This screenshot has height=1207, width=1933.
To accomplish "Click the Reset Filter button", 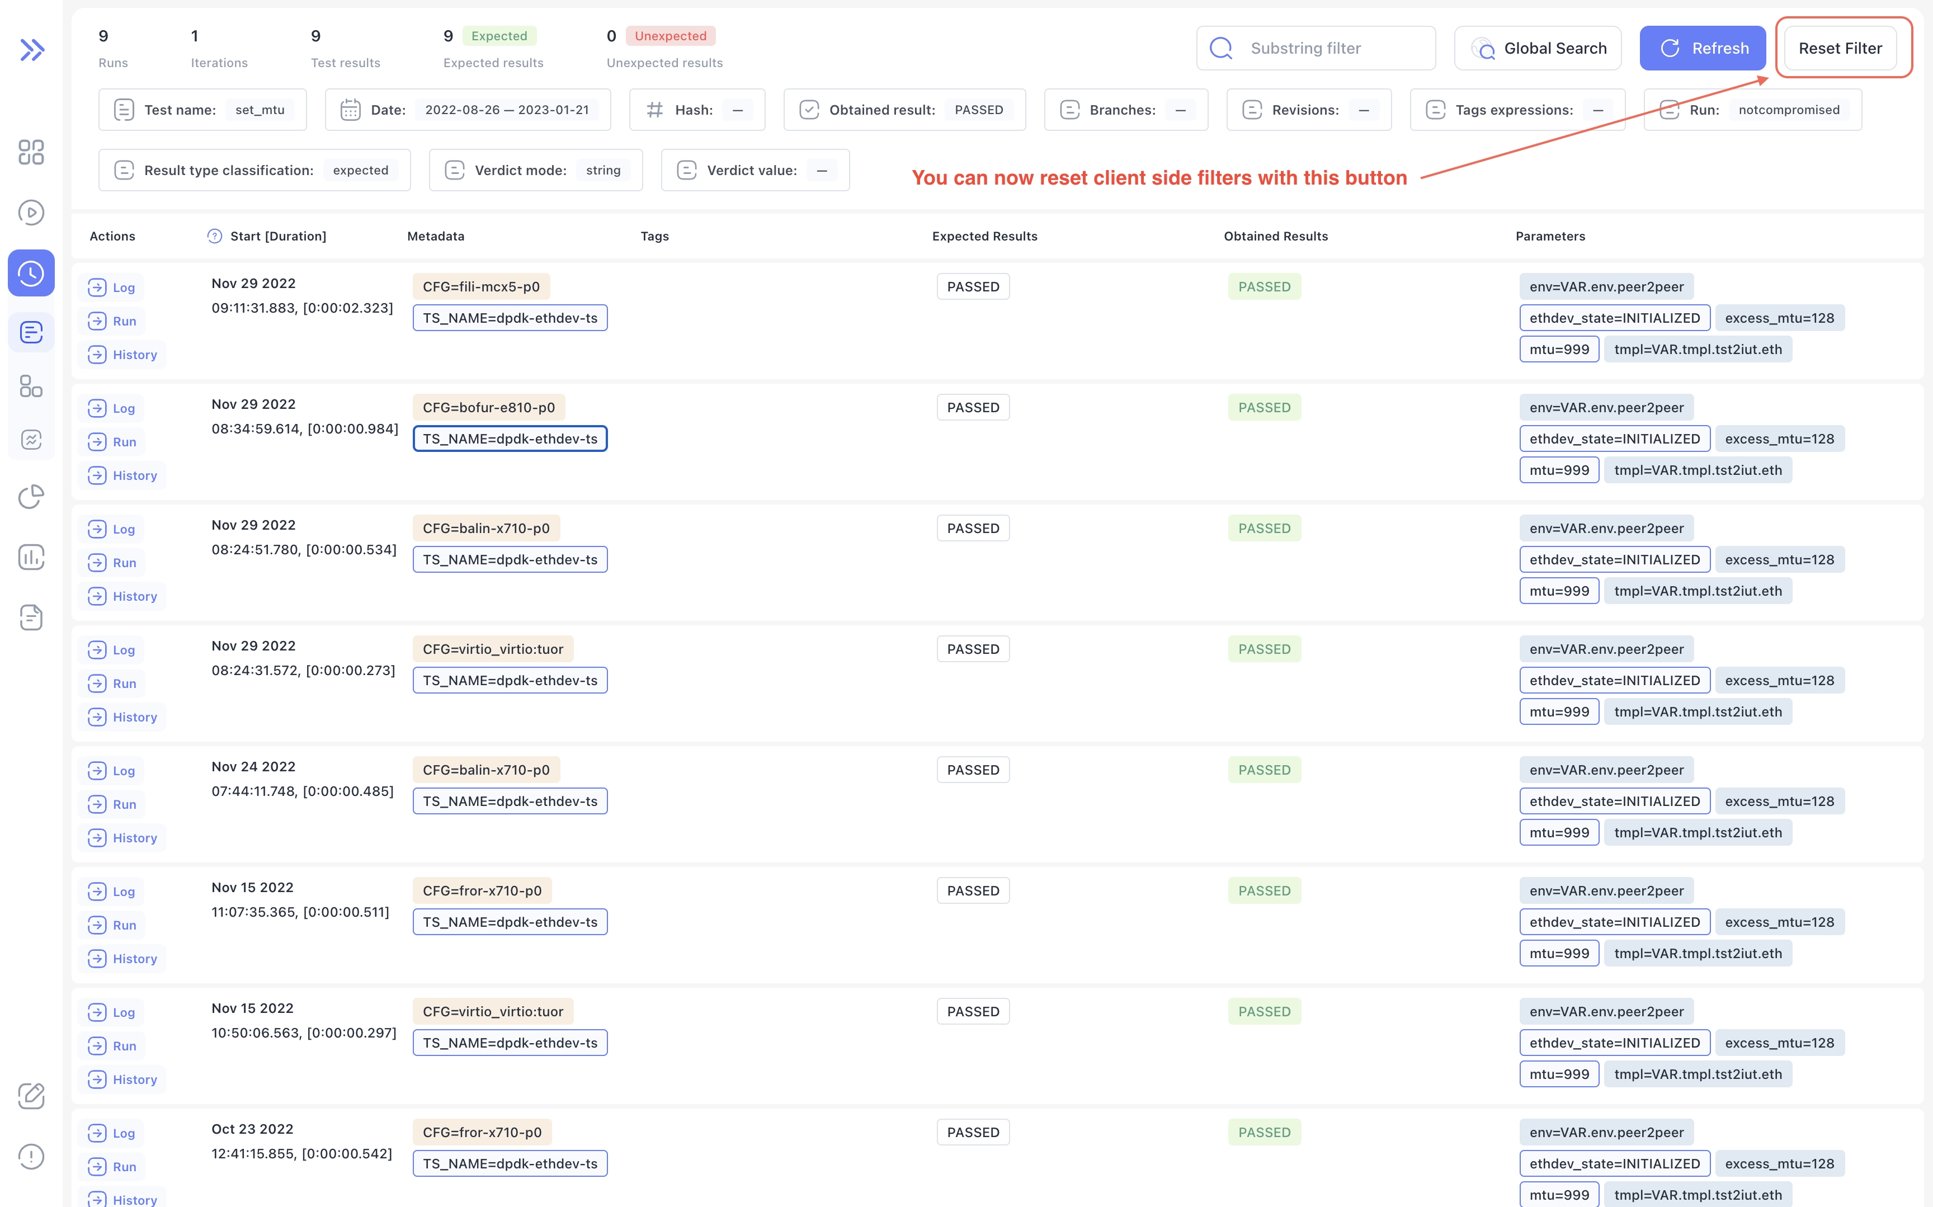I will point(1840,48).
